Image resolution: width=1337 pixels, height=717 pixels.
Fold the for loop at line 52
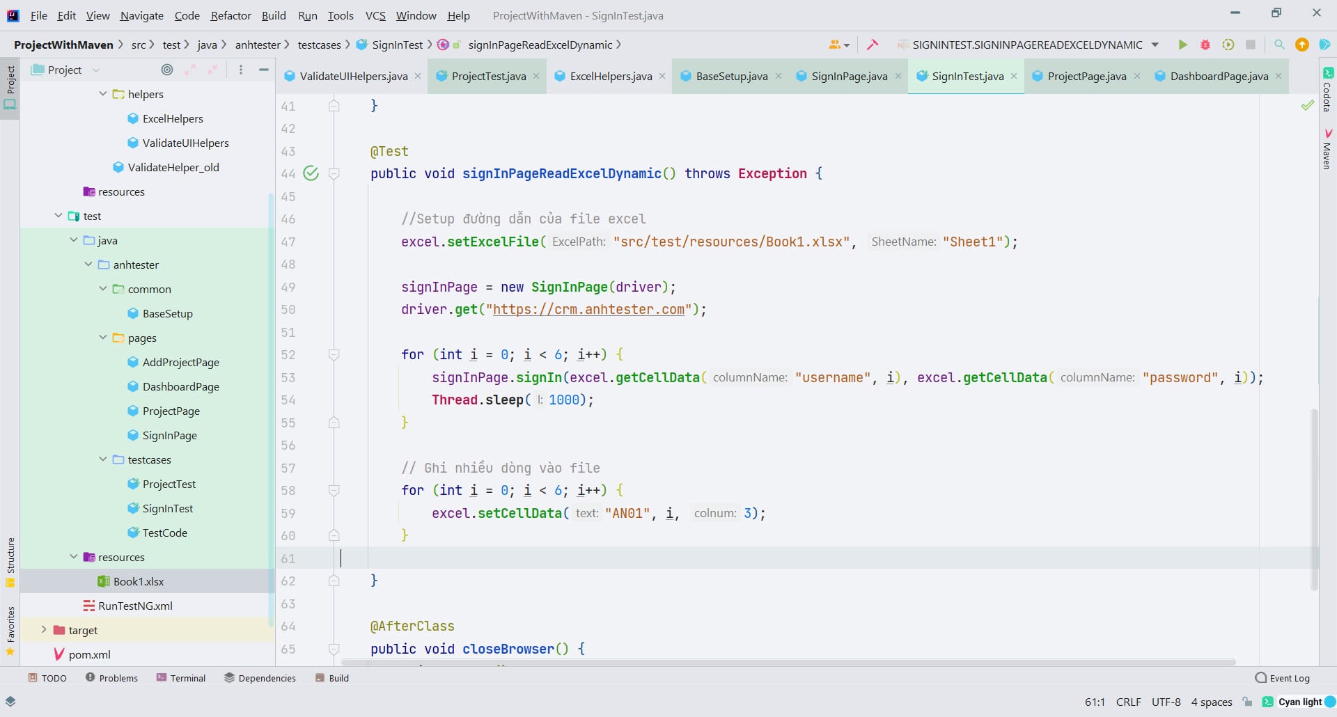tap(334, 354)
